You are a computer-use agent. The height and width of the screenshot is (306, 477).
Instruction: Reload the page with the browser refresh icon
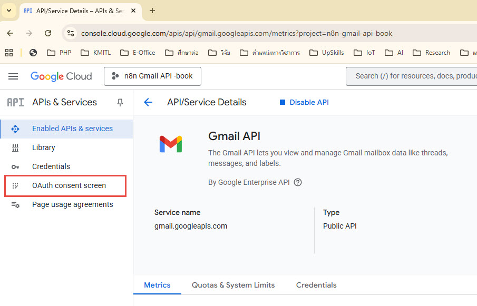click(48, 33)
